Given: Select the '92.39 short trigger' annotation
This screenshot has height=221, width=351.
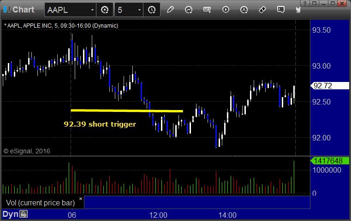Looking at the screenshot, I should [x=100, y=124].
